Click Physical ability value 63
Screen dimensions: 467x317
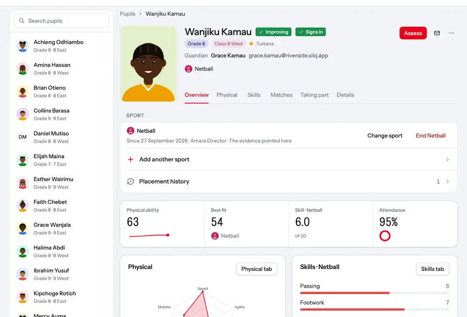pyautogui.click(x=133, y=222)
